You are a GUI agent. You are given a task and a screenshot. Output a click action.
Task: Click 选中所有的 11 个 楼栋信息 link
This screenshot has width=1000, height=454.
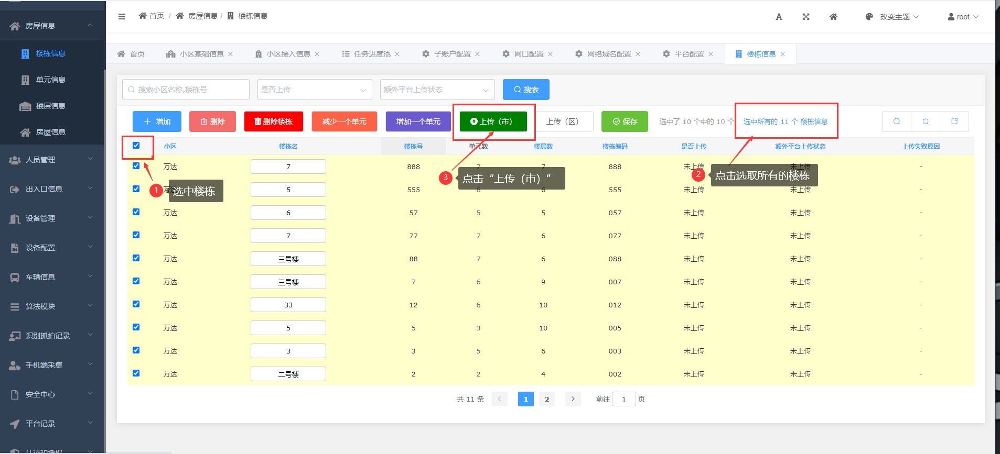tap(785, 121)
